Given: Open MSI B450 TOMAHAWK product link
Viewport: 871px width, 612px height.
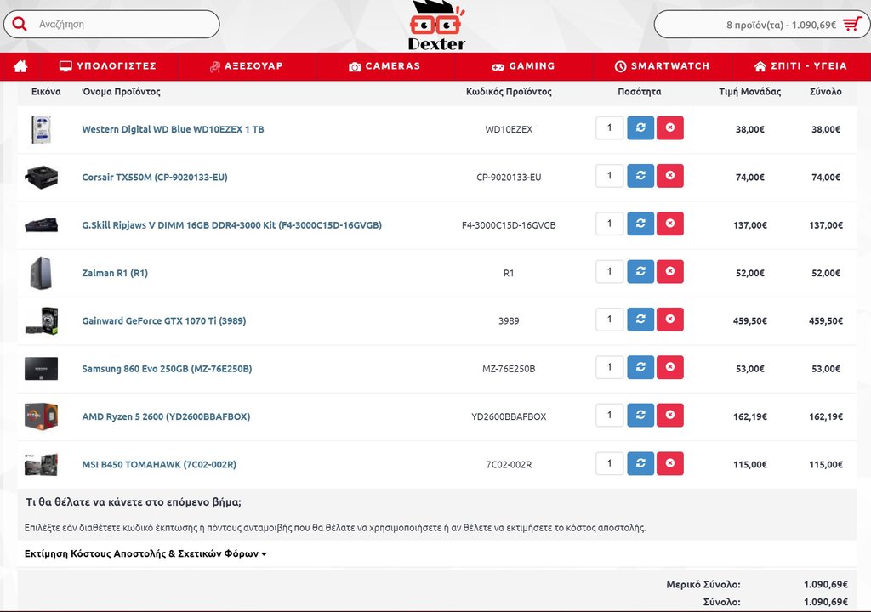Looking at the screenshot, I should 159,464.
